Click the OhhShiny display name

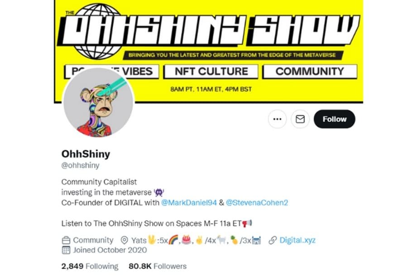coord(86,154)
